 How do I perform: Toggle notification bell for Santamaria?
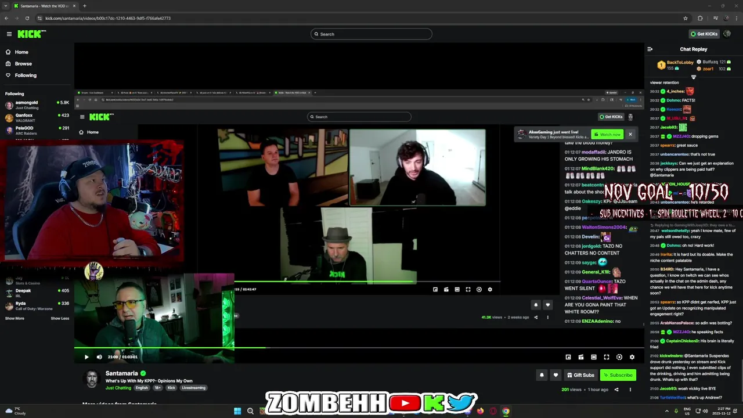542,375
